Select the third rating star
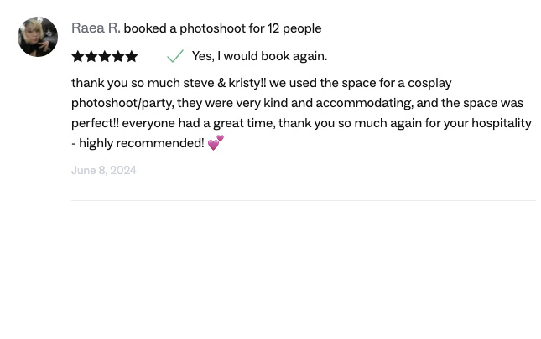The width and height of the screenshot is (541, 339). click(105, 57)
